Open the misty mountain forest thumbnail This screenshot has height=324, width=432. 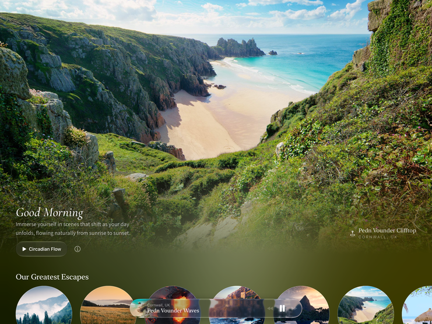click(44, 305)
